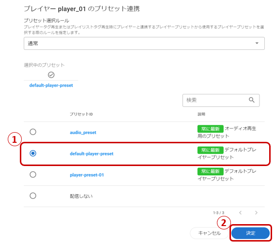Click the 説明 column header
The height and width of the screenshot is (243, 275).
tap(201, 114)
